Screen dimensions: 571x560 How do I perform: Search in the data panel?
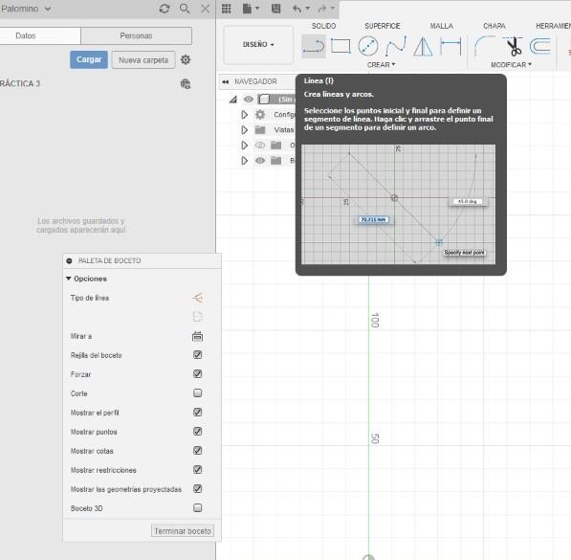click(185, 9)
